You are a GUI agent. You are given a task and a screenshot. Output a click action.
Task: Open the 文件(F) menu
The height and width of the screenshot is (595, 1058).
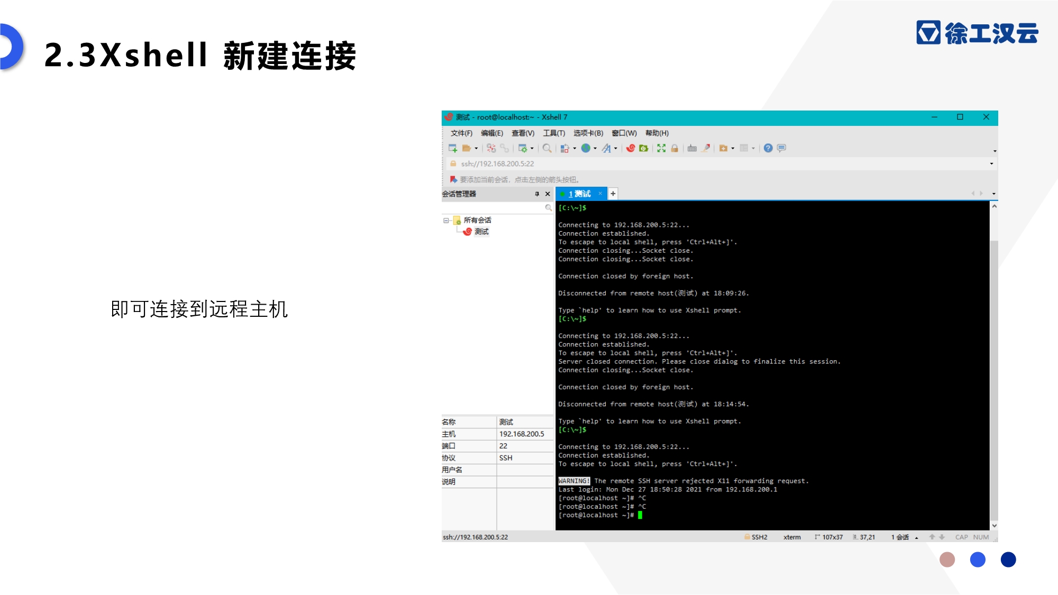[x=461, y=133]
